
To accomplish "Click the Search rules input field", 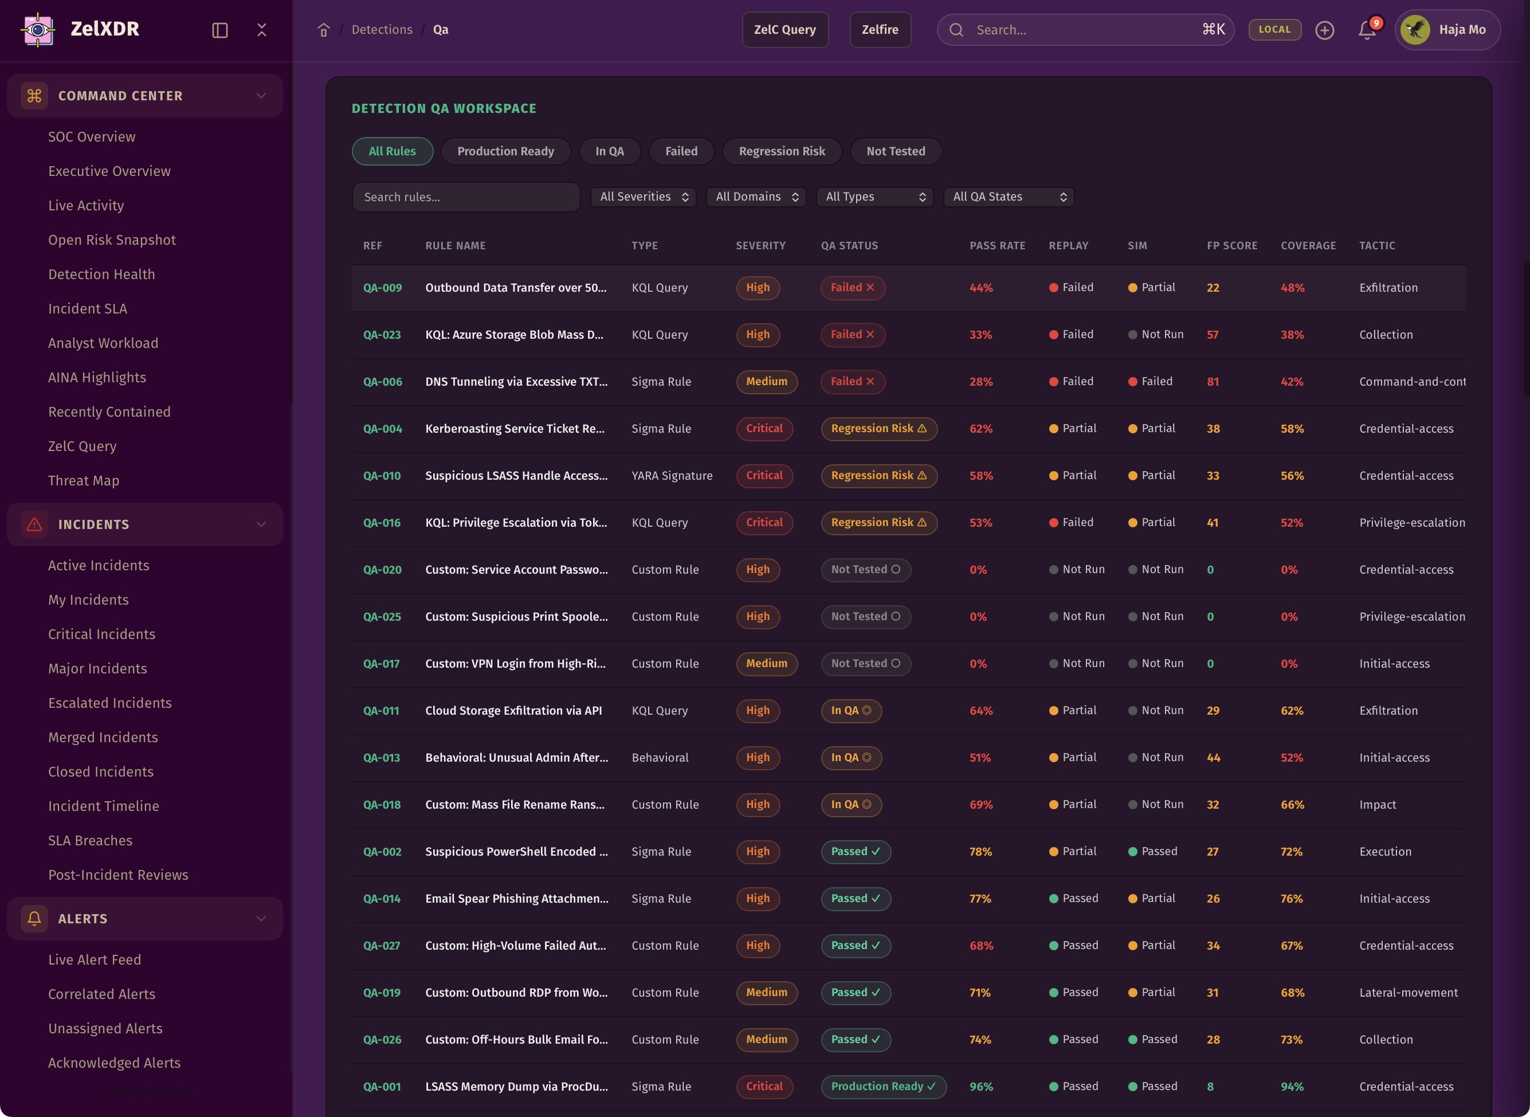I will [466, 197].
